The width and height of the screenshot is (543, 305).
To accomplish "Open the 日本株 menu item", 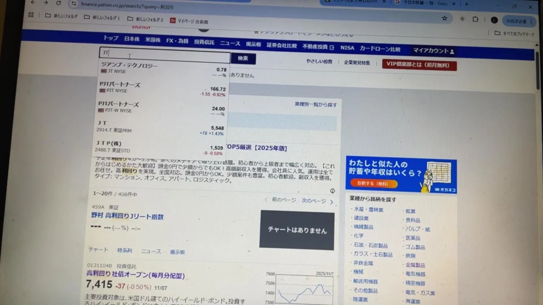I will pos(132,39).
